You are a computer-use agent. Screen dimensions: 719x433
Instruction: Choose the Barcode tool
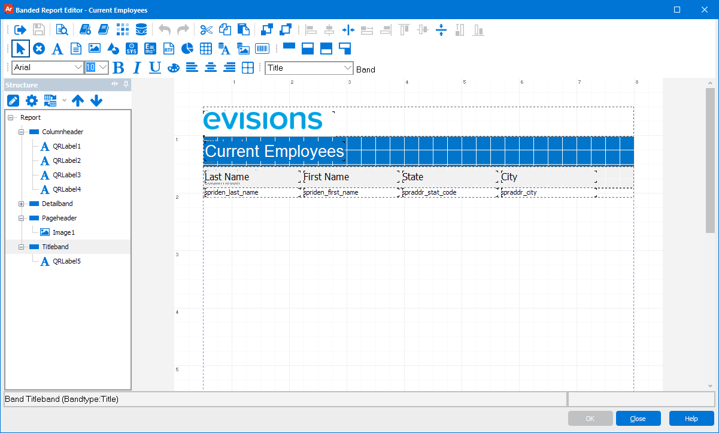(x=262, y=49)
